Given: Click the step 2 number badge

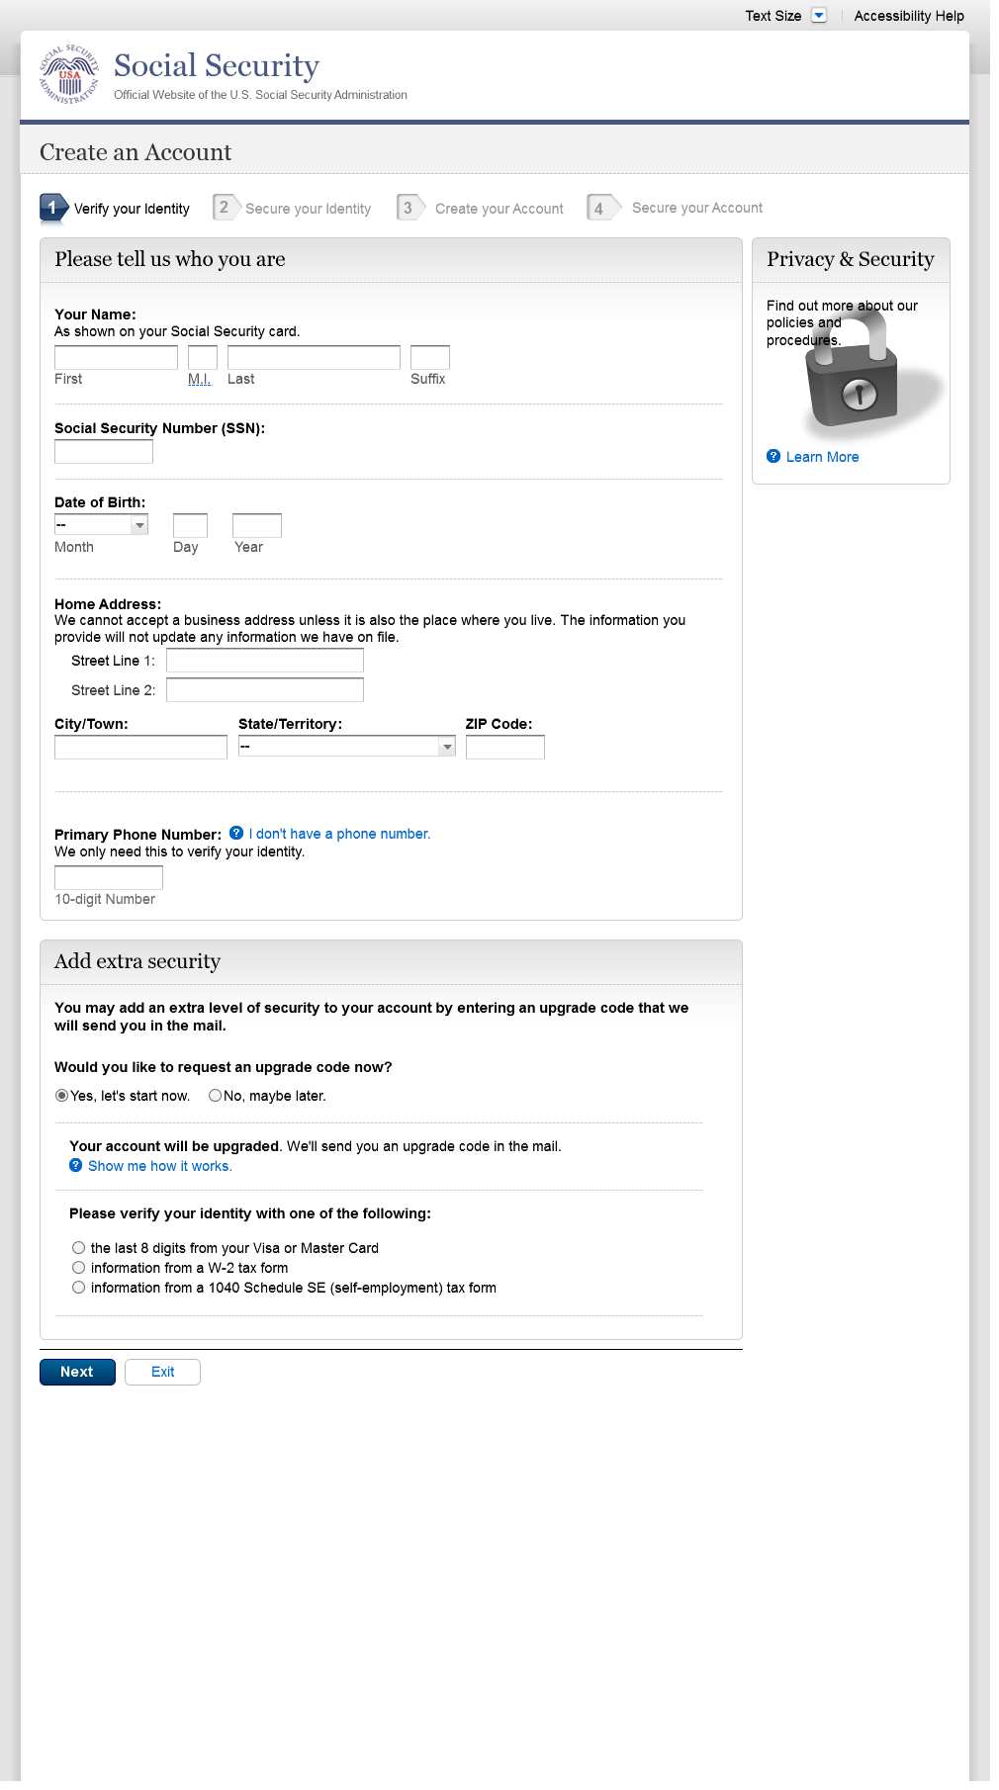Looking at the screenshot, I should click(225, 208).
